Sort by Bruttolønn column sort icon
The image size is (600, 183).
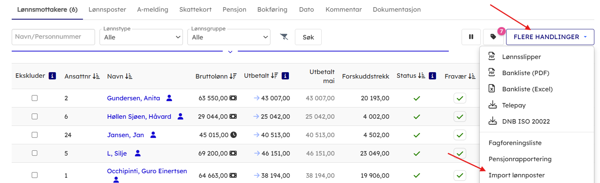233,76
